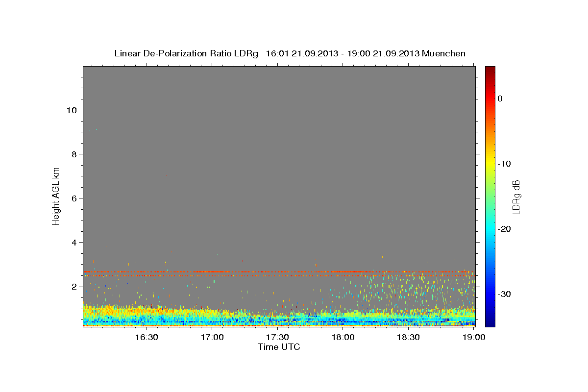Select the 'Time UTC' axis label

pos(279,347)
